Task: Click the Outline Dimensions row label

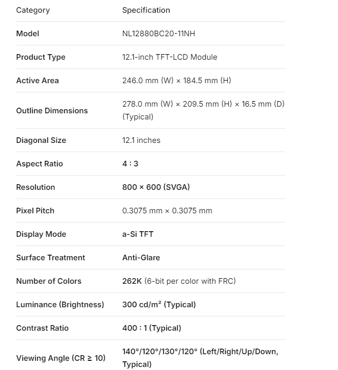Action: 52,111
